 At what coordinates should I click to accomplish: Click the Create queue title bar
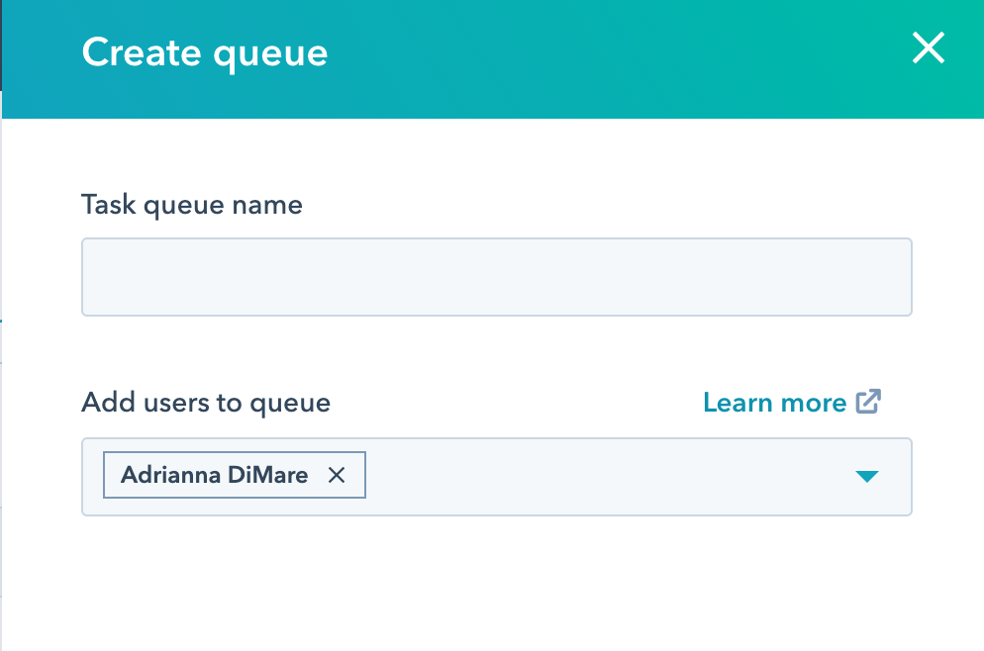coord(205,51)
